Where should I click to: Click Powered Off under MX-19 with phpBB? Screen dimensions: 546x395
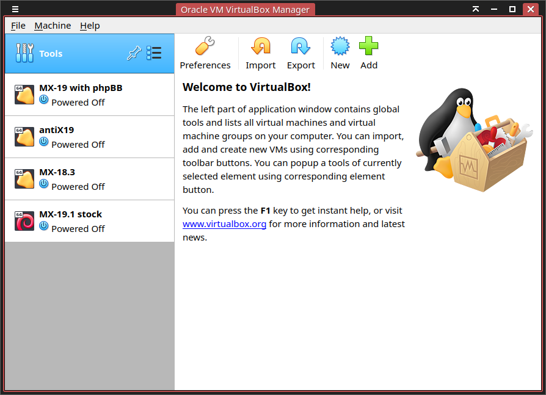(x=78, y=103)
